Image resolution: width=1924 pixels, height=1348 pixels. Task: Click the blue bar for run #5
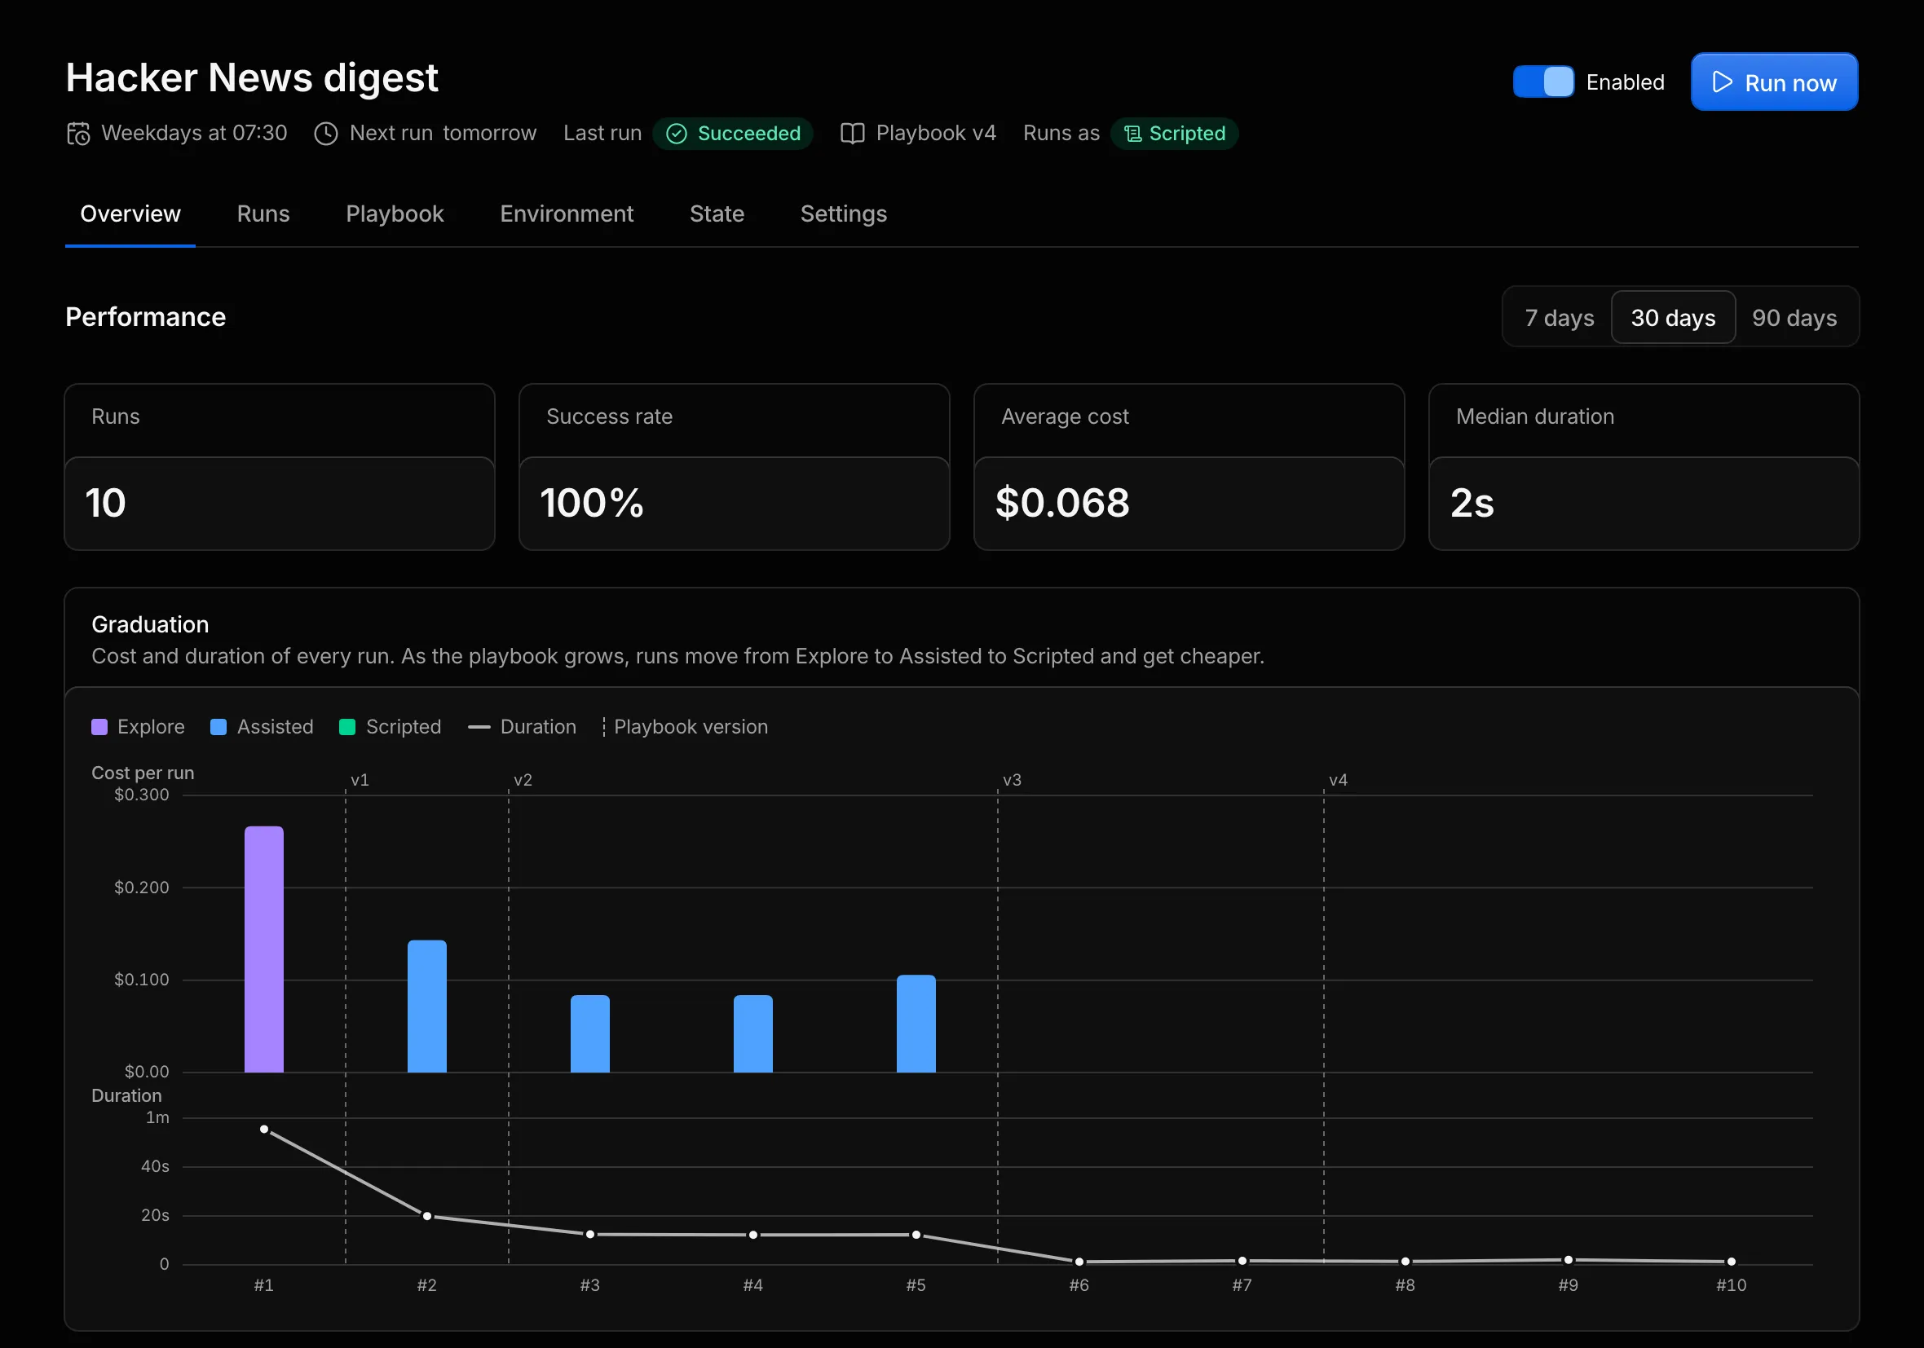click(916, 1024)
